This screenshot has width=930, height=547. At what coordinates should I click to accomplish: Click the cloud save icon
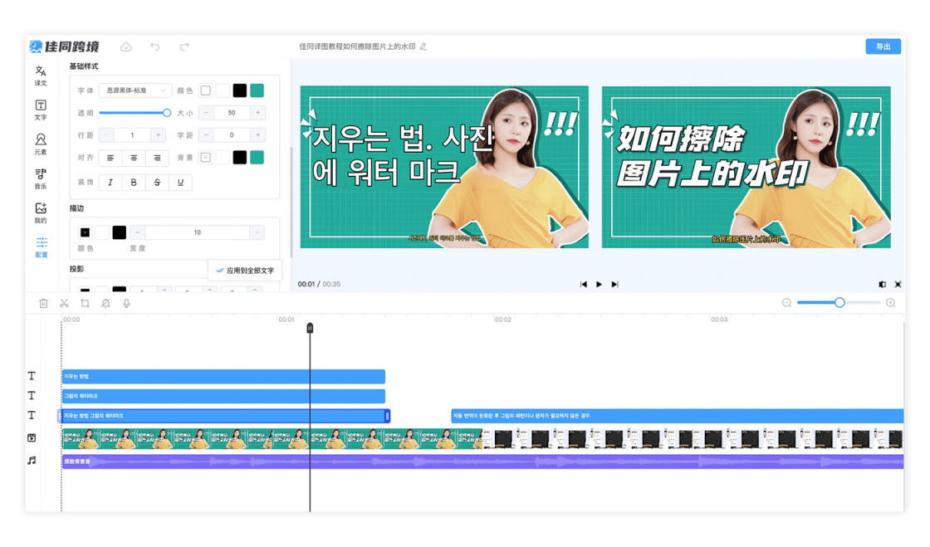pyautogui.click(x=126, y=46)
